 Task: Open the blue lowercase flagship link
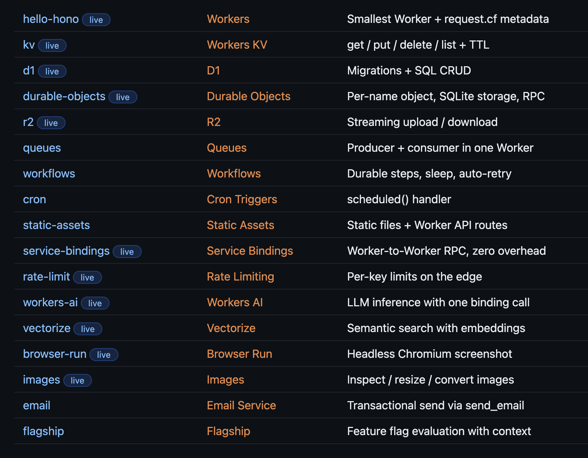pyautogui.click(x=43, y=431)
